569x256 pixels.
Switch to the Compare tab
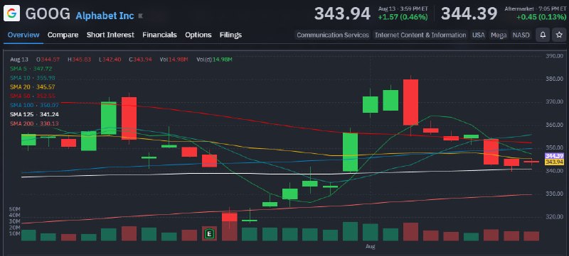(63, 35)
